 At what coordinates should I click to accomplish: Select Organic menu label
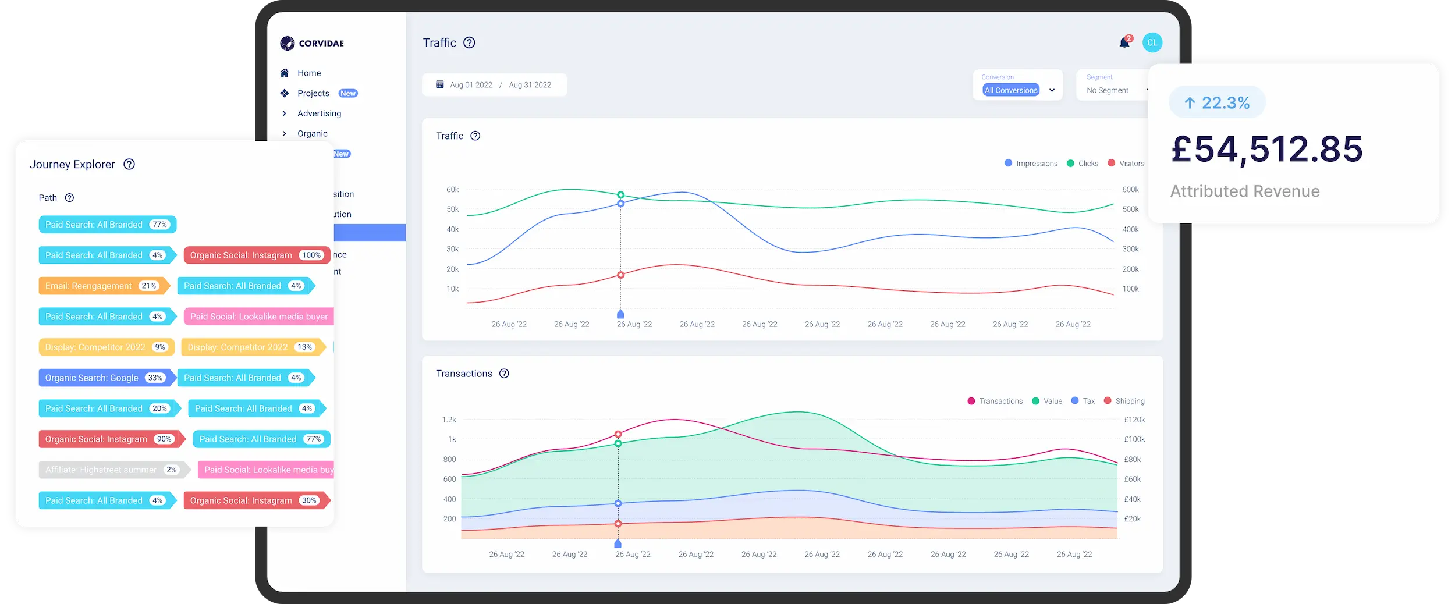313,133
